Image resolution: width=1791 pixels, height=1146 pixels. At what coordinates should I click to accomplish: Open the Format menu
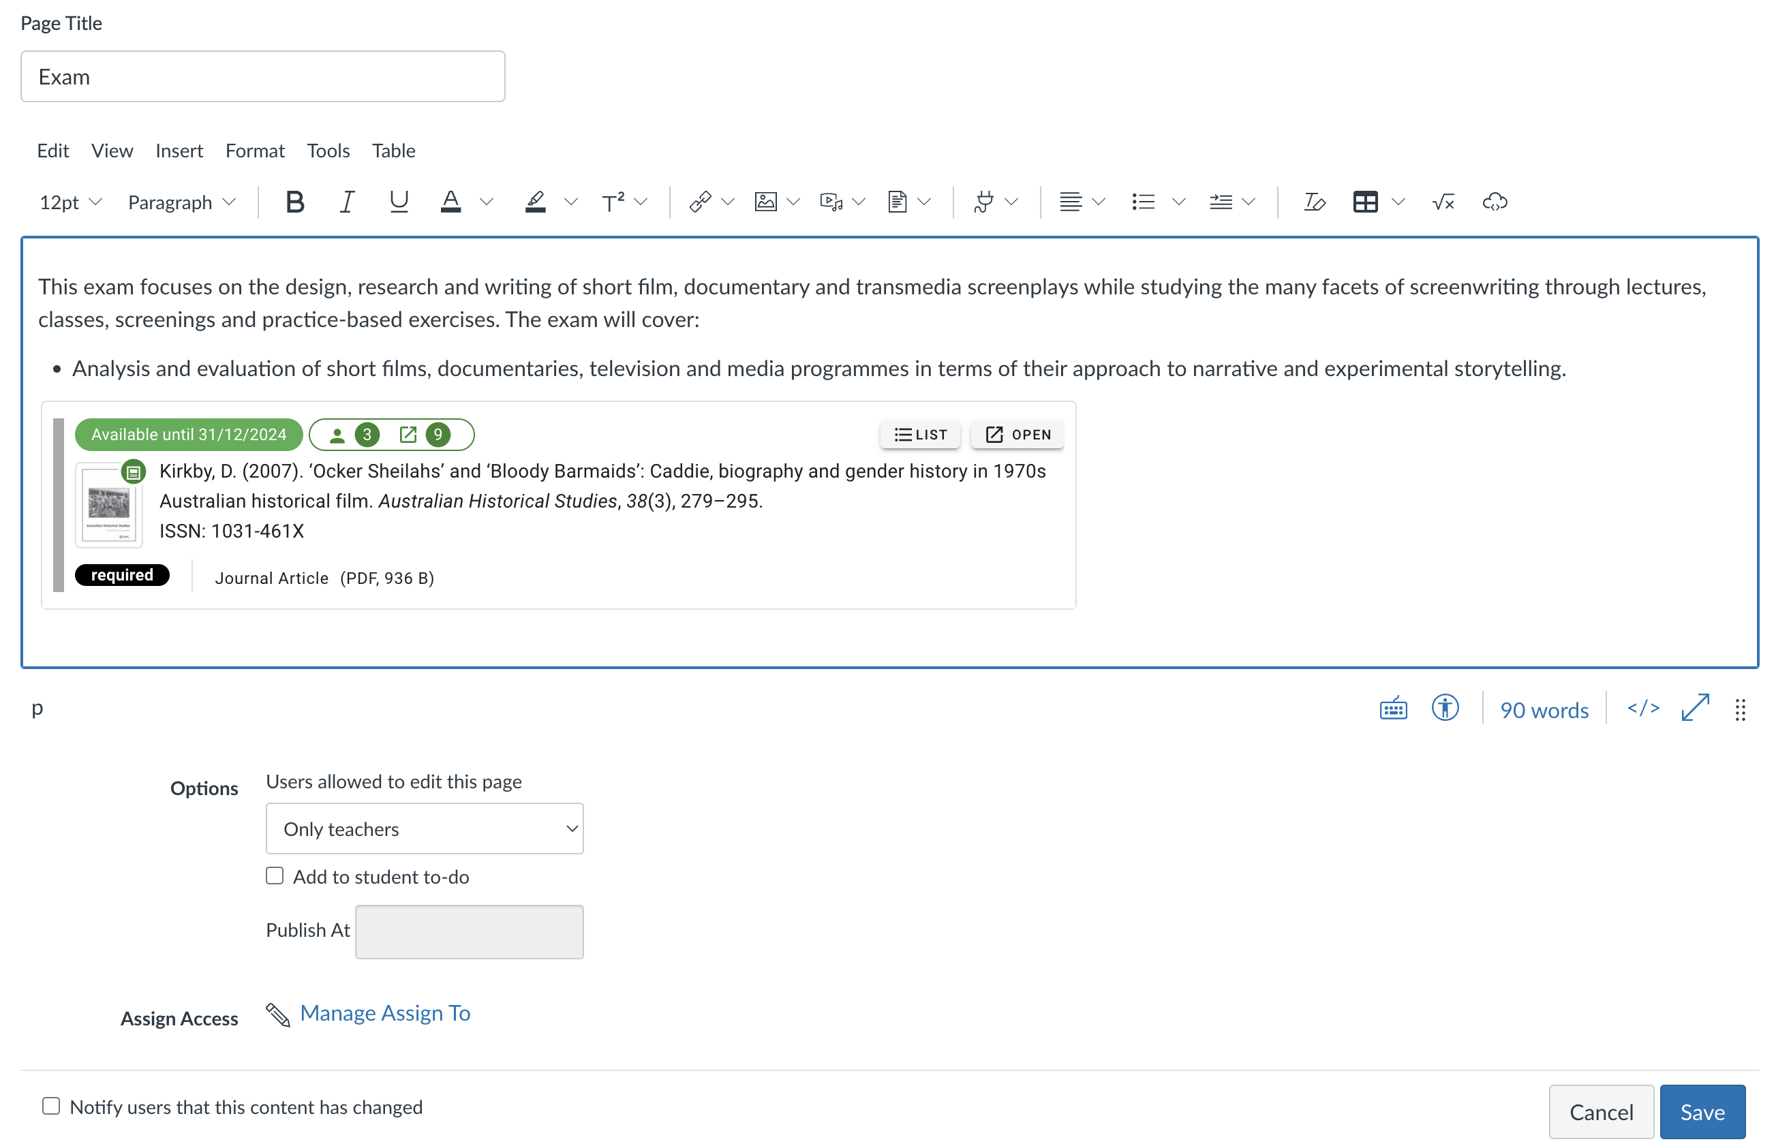tap(255, 151)
